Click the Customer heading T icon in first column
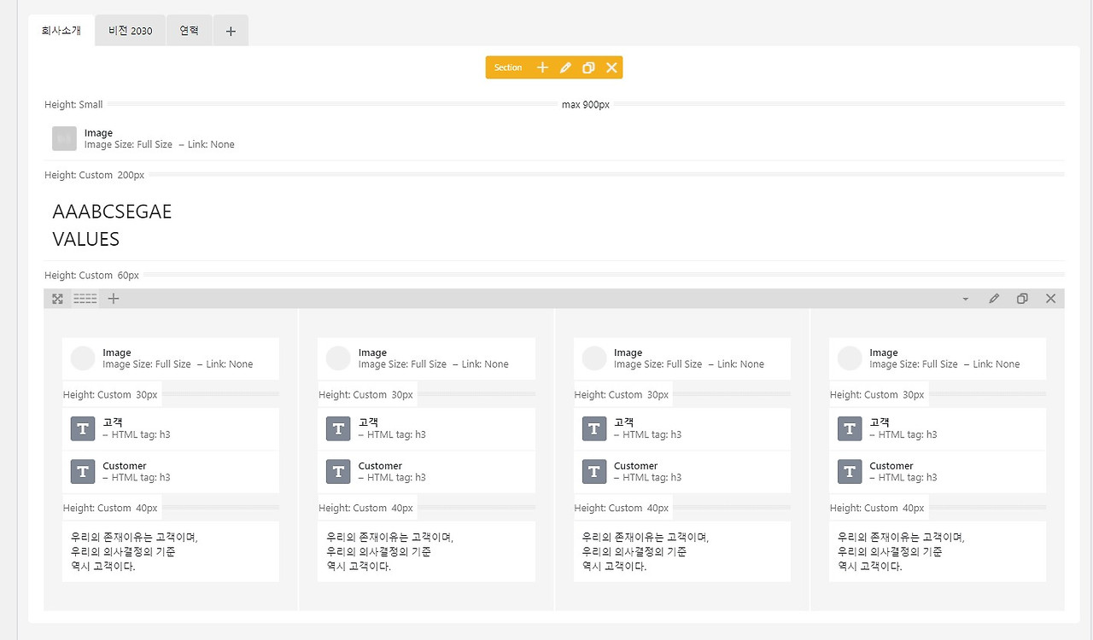1093x640 pixels. [83, 472]
